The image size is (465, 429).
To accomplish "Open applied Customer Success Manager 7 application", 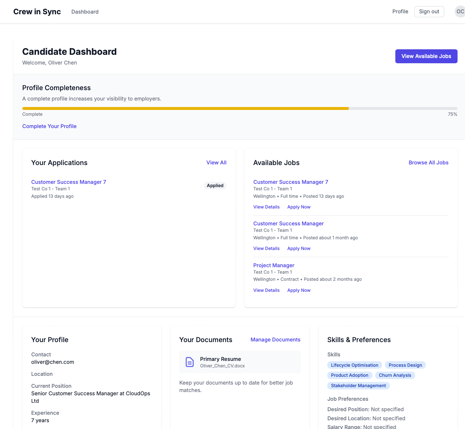I will coord(68,182).
